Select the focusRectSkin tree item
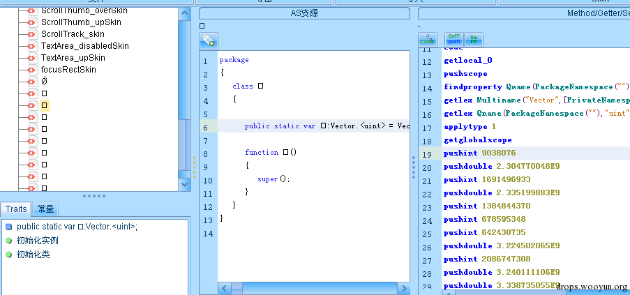This screenshot has width=630, height=295. click(68, 70)
